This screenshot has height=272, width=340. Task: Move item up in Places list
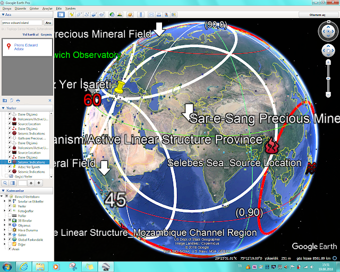point(31,183)
